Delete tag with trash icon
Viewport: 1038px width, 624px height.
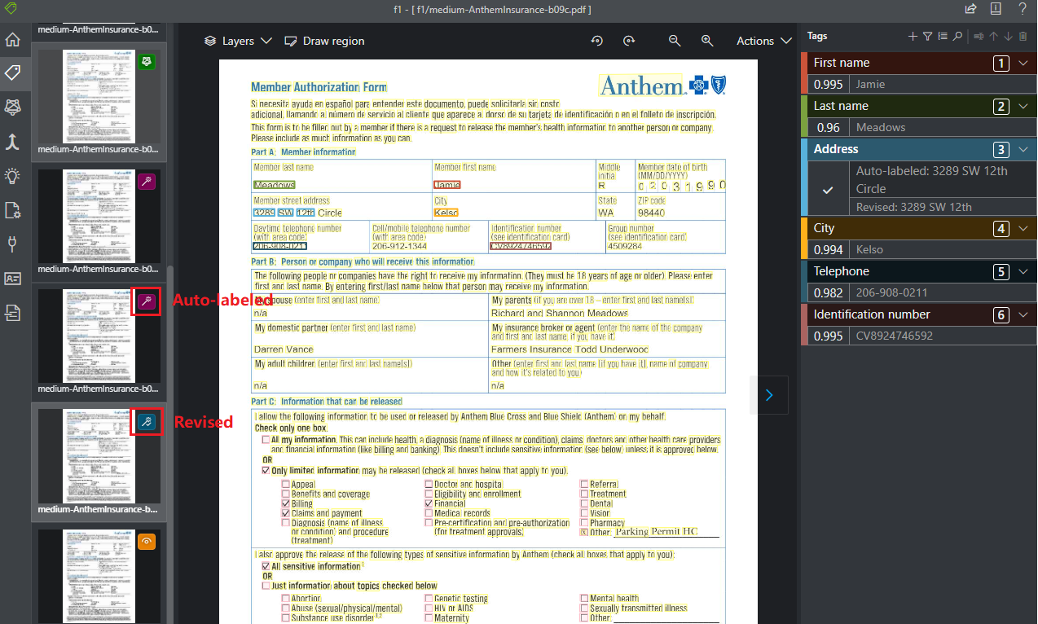click(x=1023, y=36)
